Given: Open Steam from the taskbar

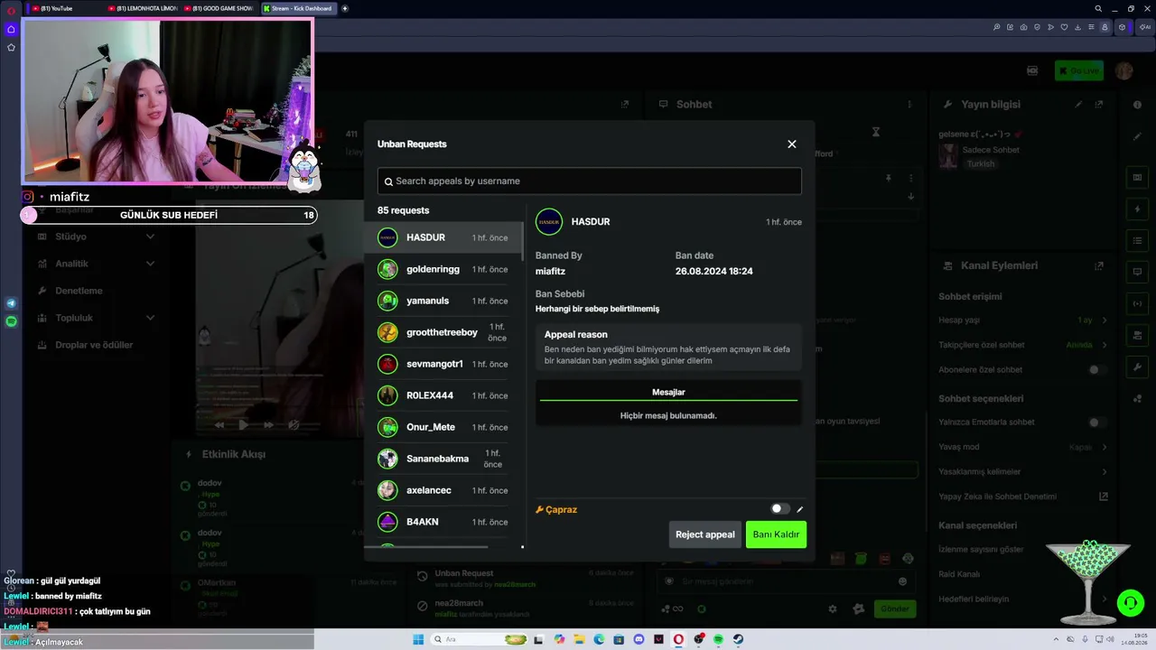Looking at the screenshot, I should (x=739, y=639).
